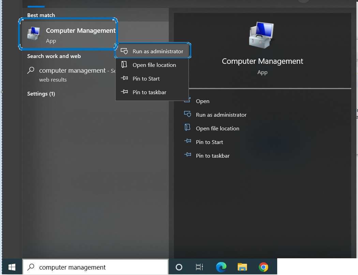Click Pin to Start in the preview pane
Image resolution: width=358 pixels, height=275 pixels.
click(209, 142)
